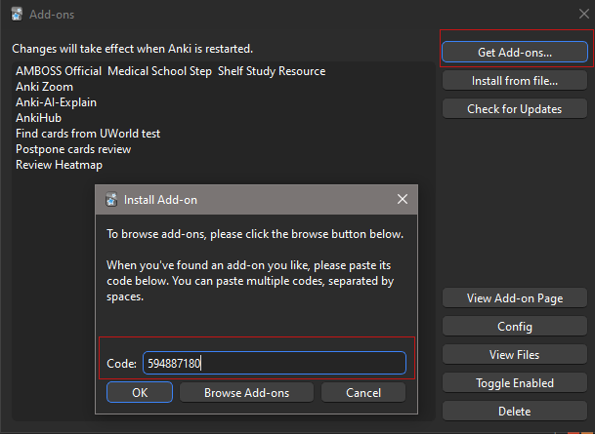Screen dimensions: 595x434
Task: Close the Add-ons window
Action: click(x=584, y=14)
